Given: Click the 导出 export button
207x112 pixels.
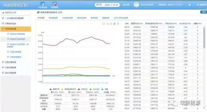Looking at the screenshot, I should pyautogui.click(x=203, y=12).
